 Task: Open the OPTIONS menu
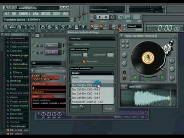[46, 14]
